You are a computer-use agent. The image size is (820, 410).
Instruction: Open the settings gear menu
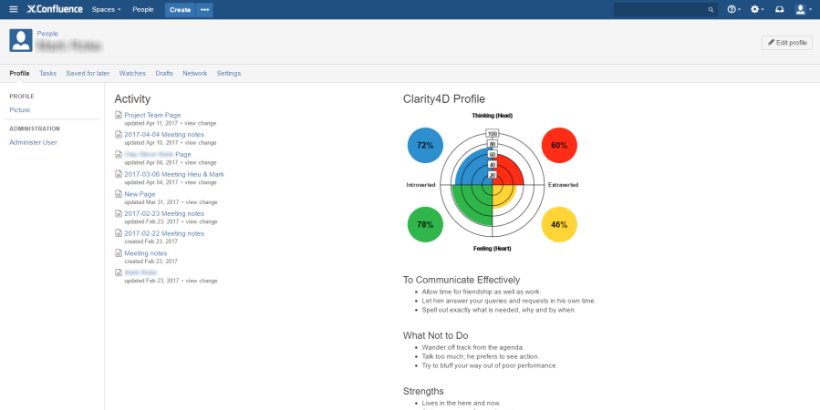click(757, 9)
